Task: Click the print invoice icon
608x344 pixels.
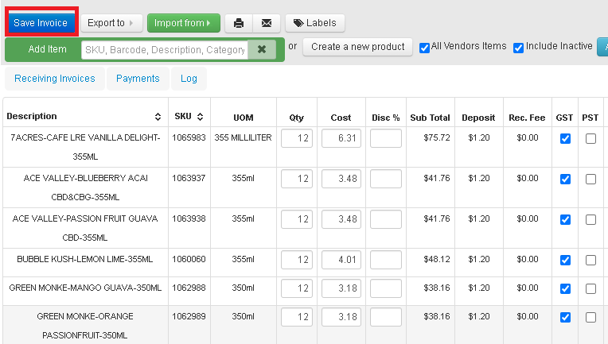Action: (239, 23)
